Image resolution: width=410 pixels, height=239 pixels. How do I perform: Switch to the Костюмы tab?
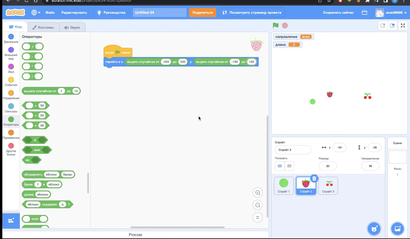[x=43, y=27]
